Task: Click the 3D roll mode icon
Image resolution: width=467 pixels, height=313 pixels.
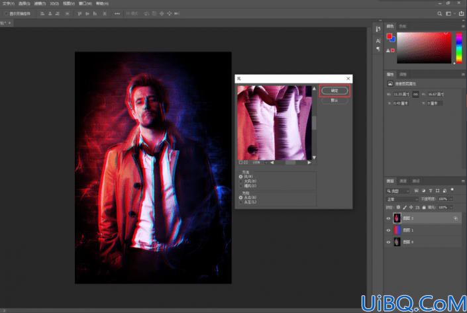Action: point(154,14)
